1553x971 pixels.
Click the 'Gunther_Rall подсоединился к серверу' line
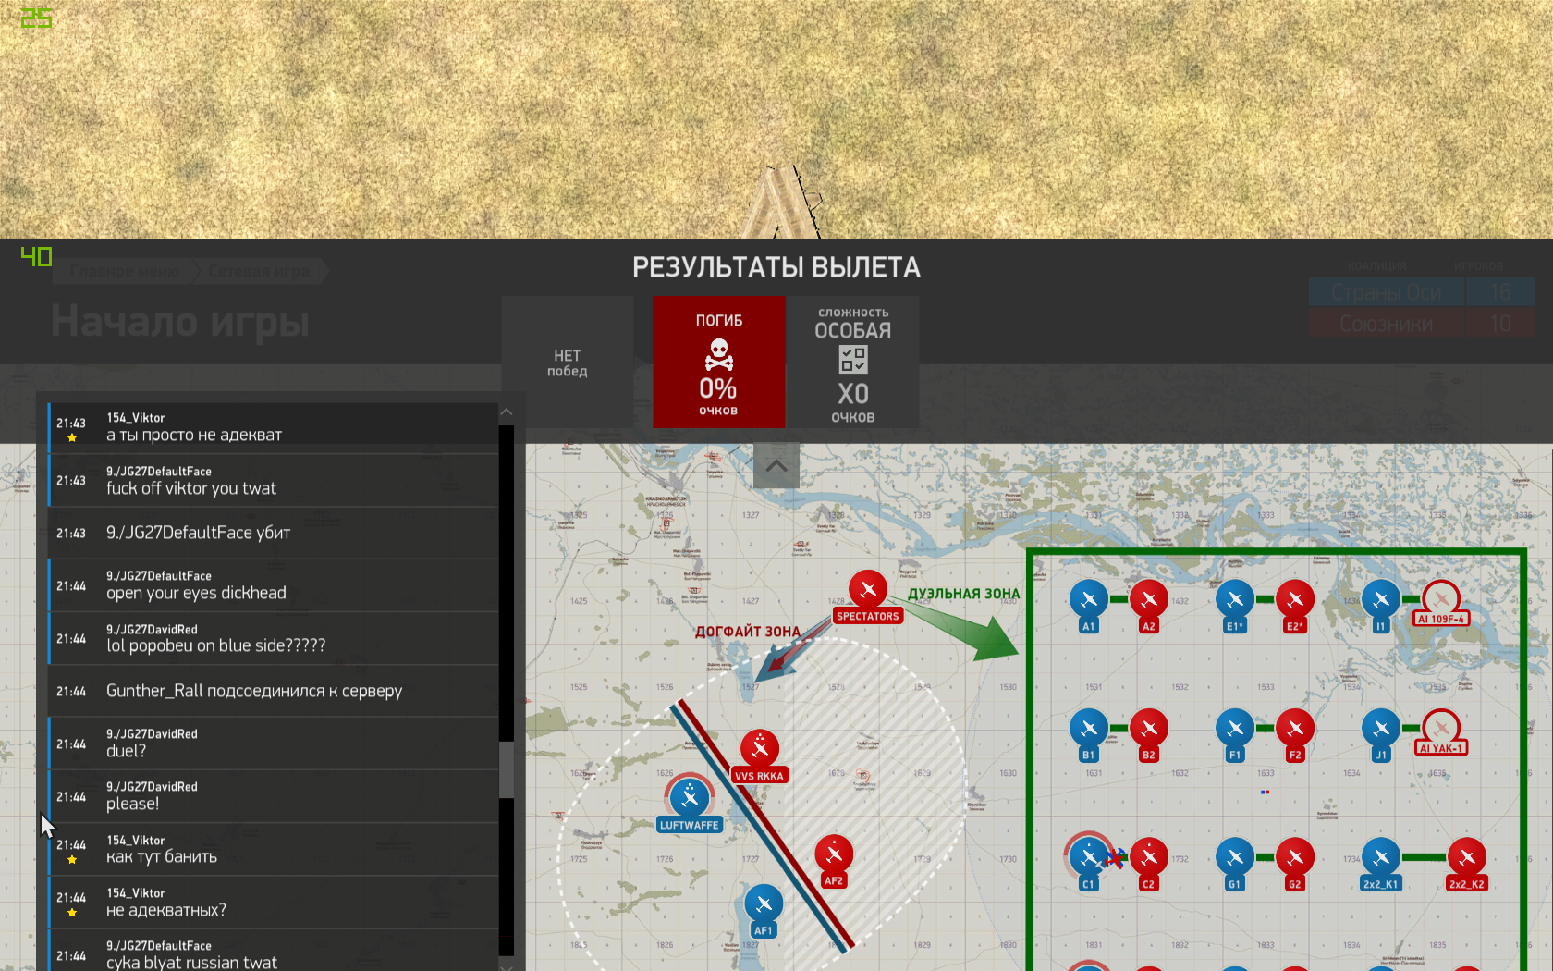(273, 691)
